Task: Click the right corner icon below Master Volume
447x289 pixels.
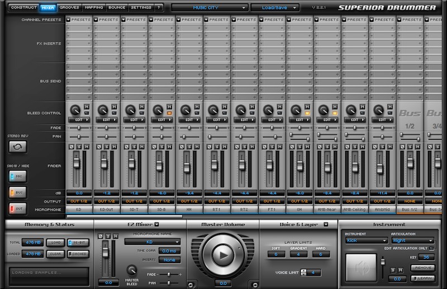Action: coord(255,285)
